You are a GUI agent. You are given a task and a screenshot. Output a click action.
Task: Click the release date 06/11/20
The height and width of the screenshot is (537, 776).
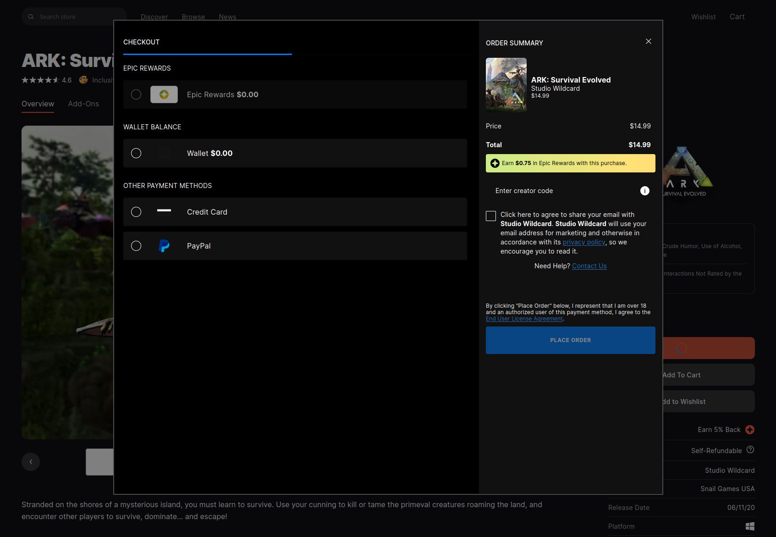[x=741, y=508]
